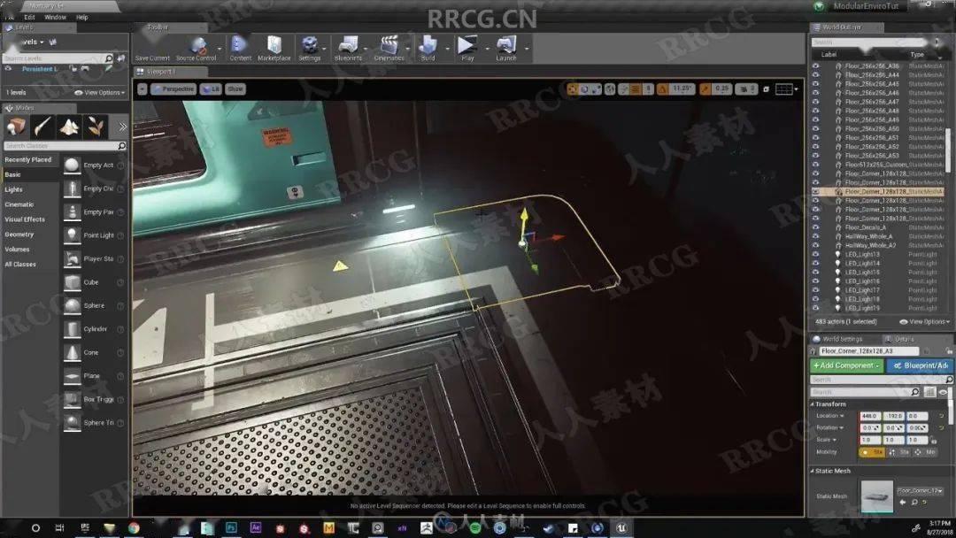The width and height of the screenshot is (956, 538).
Task: Switch to the World Settings tab
Action: 842,339
